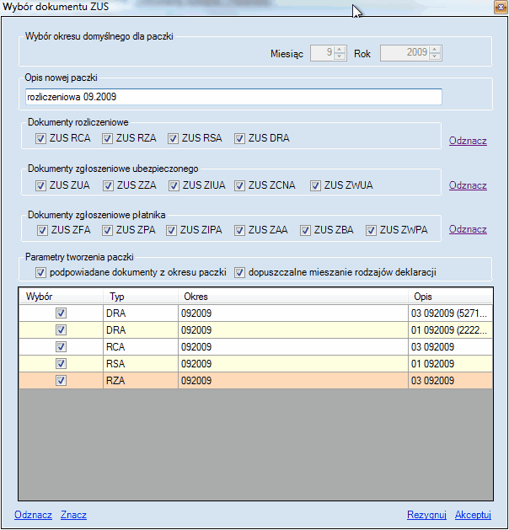Image resolution: width=509 pixels, height=530 pixels.
Task: Click the Okres cell 092009 in RSA row
Action: [293, 364]
